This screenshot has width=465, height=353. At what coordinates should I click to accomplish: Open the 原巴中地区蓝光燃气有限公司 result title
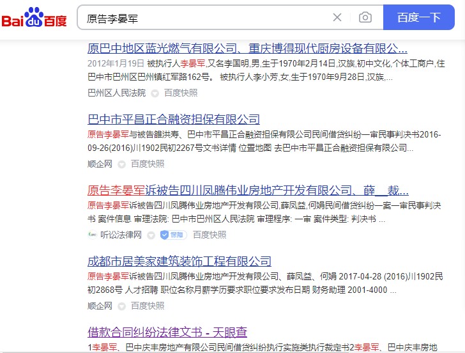(x=247, y=48)
